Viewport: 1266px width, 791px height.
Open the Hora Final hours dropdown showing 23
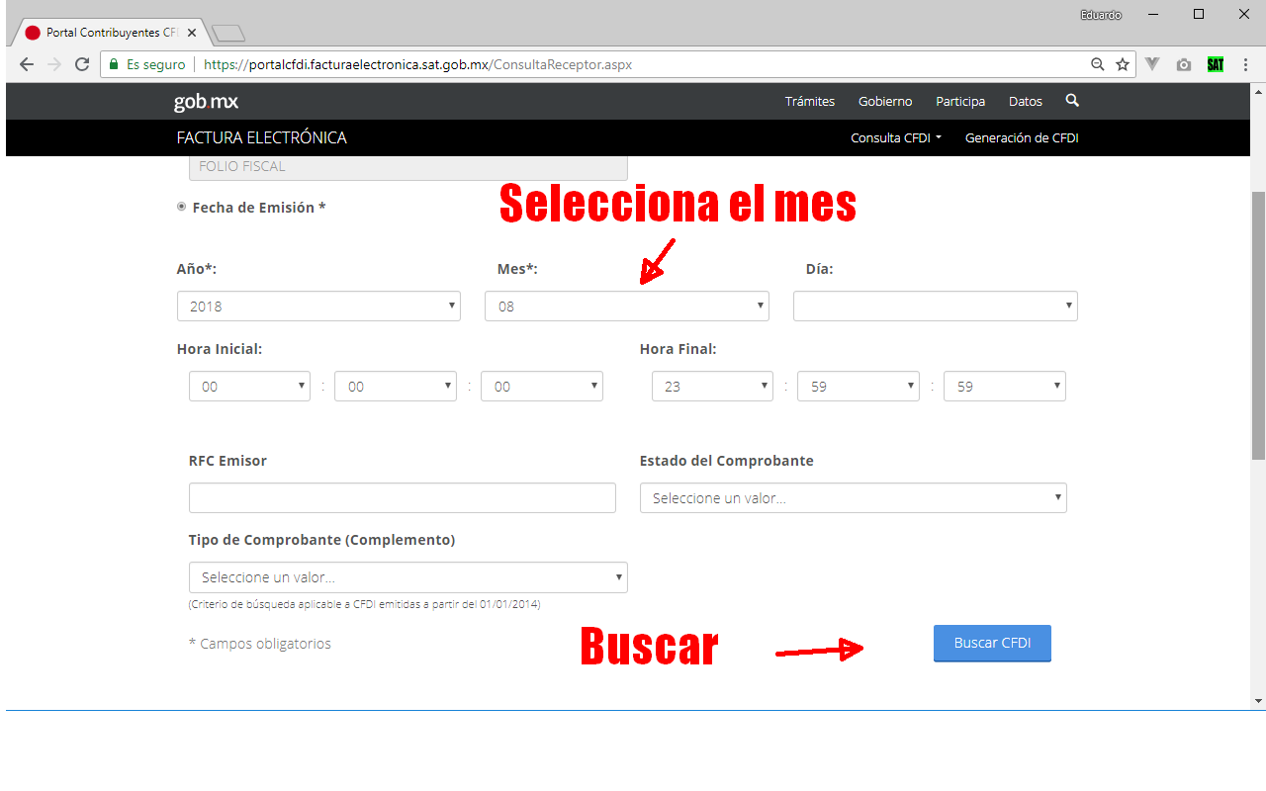[x=712, y=387]
